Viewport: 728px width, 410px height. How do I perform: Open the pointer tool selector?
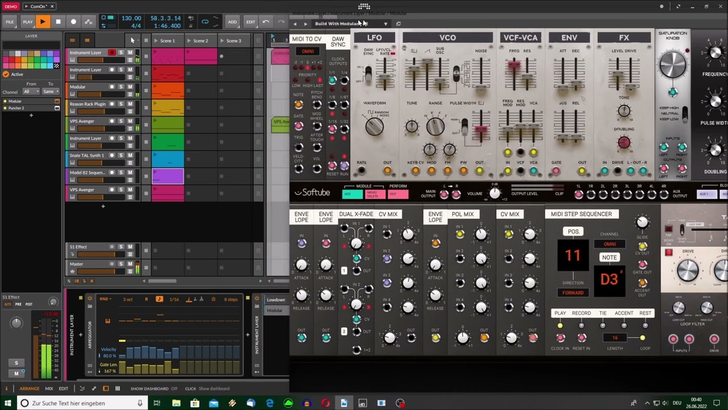click(x=133, y=40)
